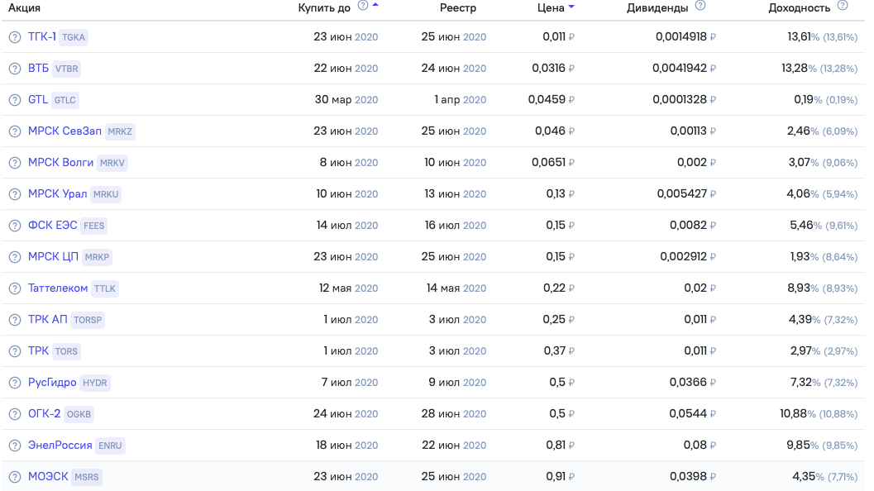Image resolution: width=874 pixels, height=491 pixels.
Task: Click the MRKU ticker badge
Action: 106,194
